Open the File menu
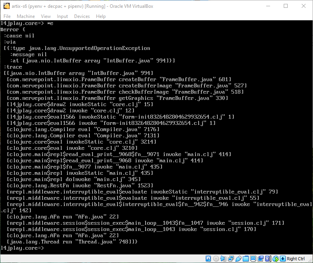Viewport: 313px width, 263px height. coord(7,16)
